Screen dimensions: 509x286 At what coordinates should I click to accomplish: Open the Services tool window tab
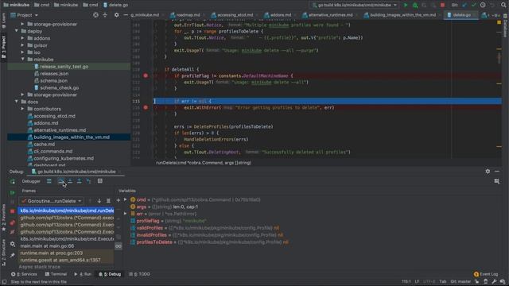click(x=25, y=274)
